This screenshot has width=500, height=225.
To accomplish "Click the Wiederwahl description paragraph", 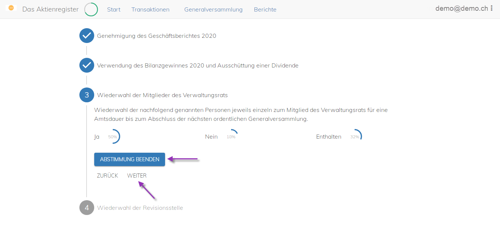I will click(x=241, y=115).
